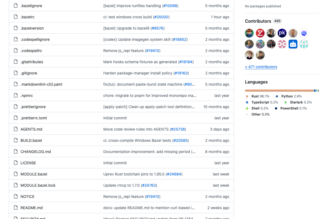The width and height of the screenshot is (328, 219).
Task: Open the CHANGELOG.md file link
Action: tap(36, 152)
